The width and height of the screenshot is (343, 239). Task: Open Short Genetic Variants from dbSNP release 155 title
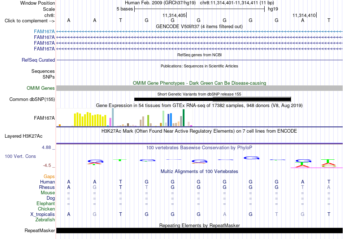199,94
